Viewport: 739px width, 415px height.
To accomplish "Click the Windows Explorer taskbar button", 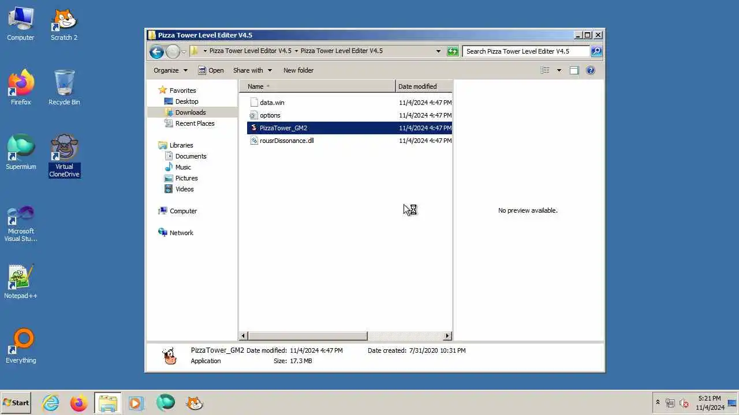I will point(107,403).
